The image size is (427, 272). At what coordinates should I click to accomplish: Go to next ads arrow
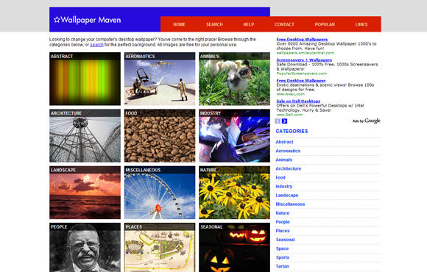(285, 121)
